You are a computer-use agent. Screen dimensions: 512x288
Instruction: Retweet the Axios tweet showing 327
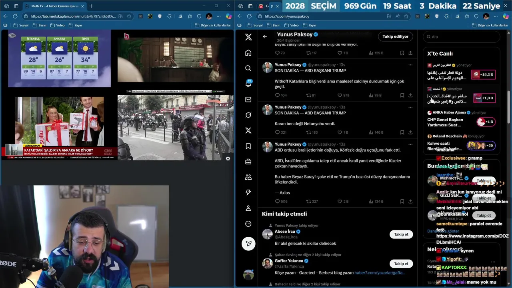coord(308,202)
